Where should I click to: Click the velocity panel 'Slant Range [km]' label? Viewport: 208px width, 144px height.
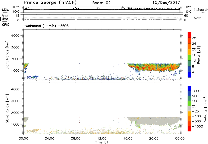(x=8, y=109)
